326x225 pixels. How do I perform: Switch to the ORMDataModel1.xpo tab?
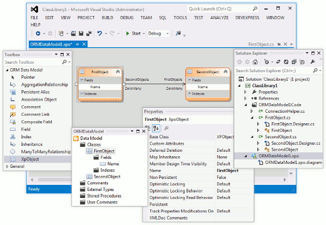pos(51,44)
